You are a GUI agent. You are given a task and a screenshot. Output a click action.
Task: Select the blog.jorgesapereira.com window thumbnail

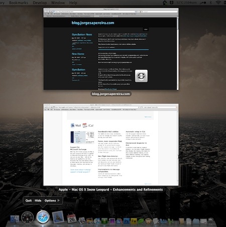pyautogui.click(x=111, y=49)
